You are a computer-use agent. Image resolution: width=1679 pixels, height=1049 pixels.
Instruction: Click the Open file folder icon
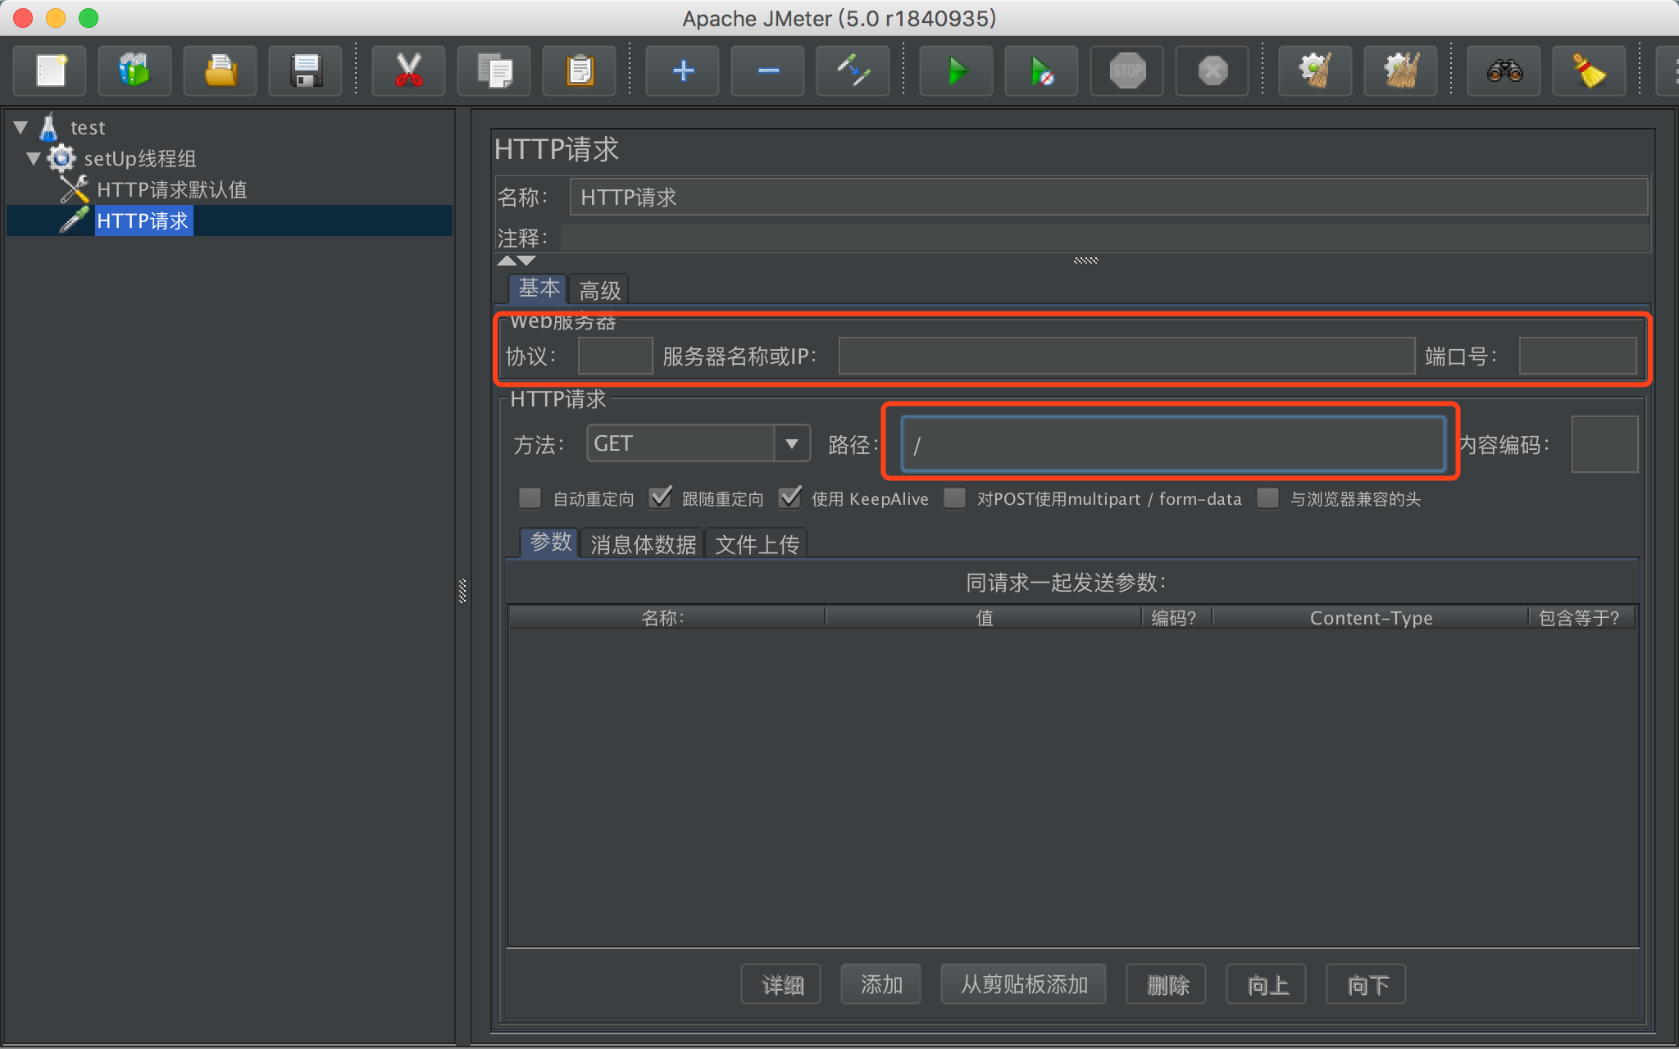(x=220, y=70)
